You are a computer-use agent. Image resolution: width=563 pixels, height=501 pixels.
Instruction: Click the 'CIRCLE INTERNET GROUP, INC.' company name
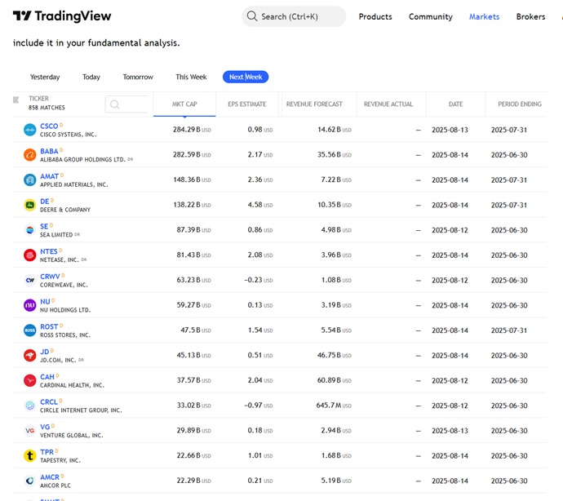81,410
